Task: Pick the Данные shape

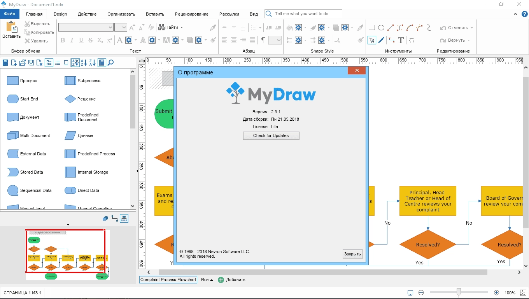Action: pyautogui.click(x=79, y=135)
